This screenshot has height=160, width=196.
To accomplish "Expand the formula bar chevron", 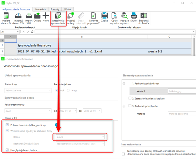I will pyautogui.click(x=194, y=32).
